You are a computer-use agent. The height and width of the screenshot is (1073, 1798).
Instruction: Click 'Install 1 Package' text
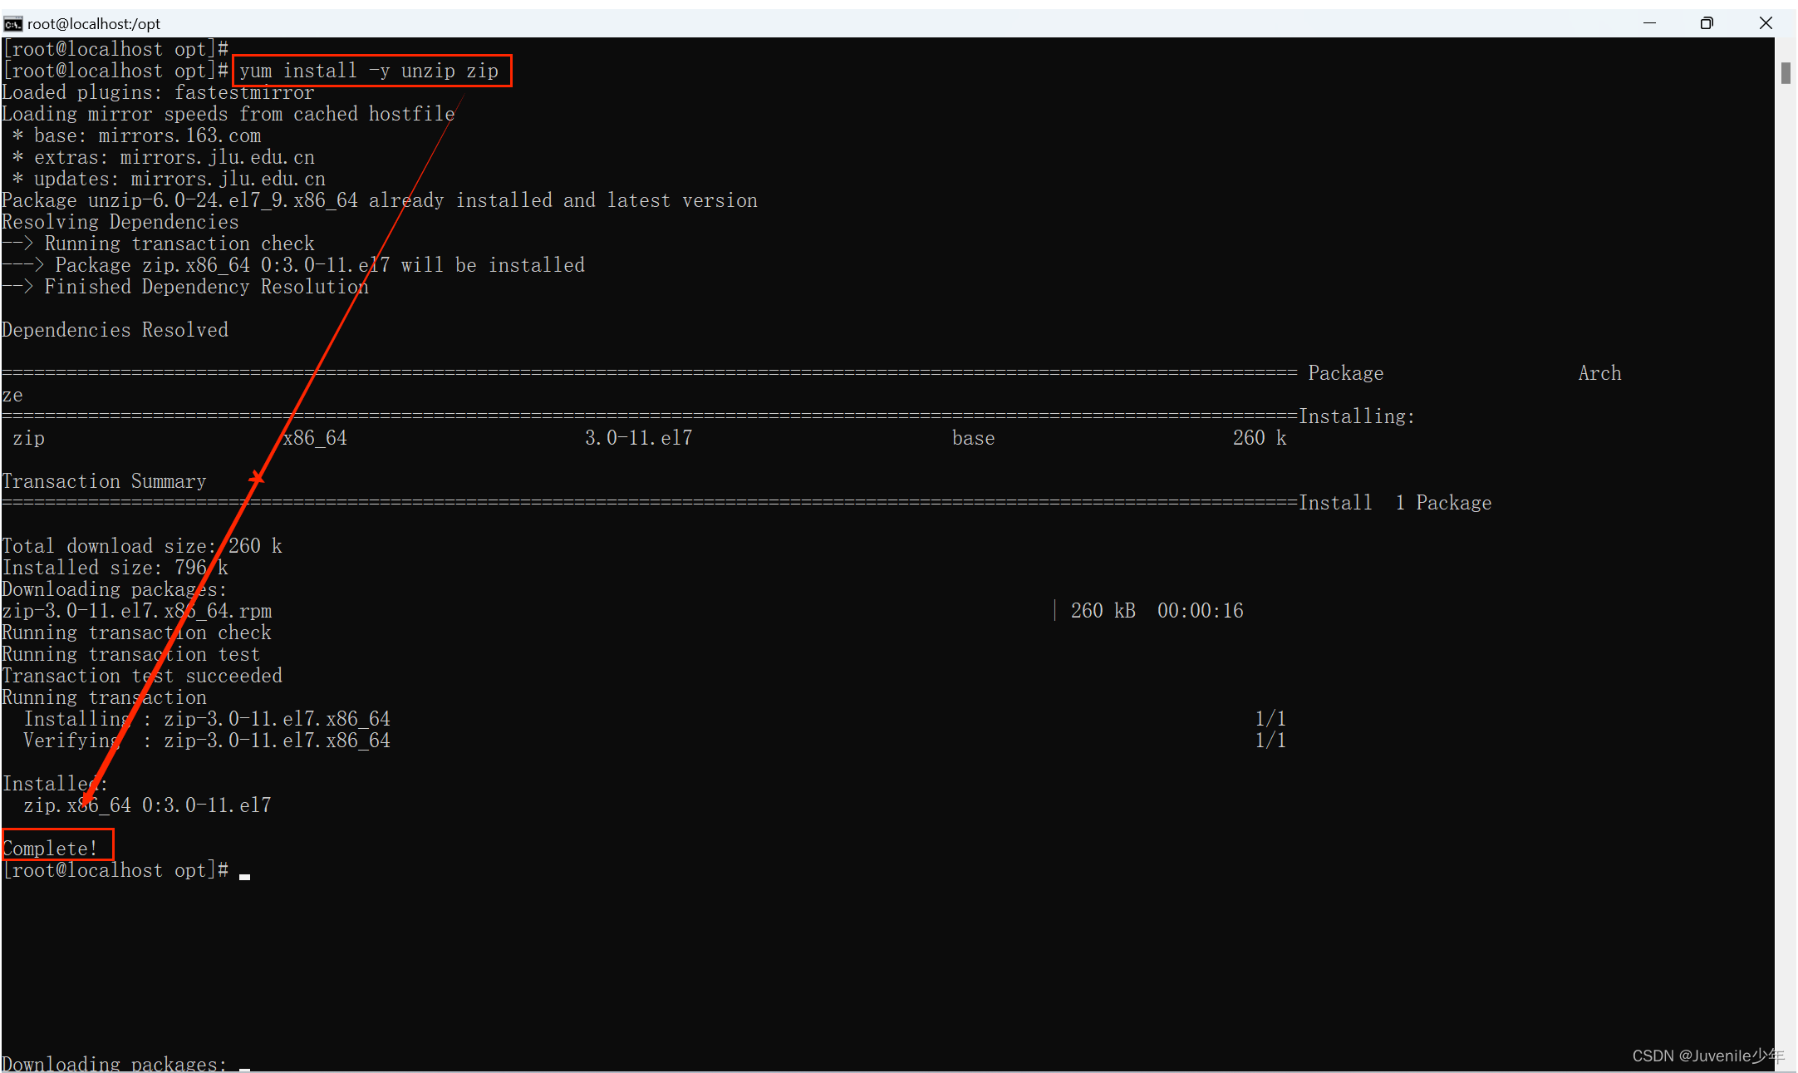(1395, 503)
